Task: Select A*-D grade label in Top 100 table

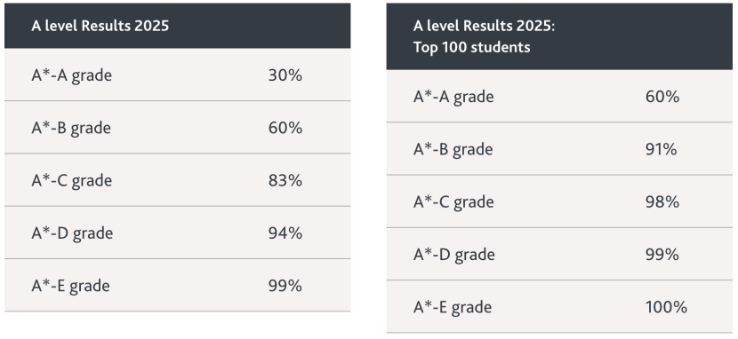Action: [x=454, y=255]
